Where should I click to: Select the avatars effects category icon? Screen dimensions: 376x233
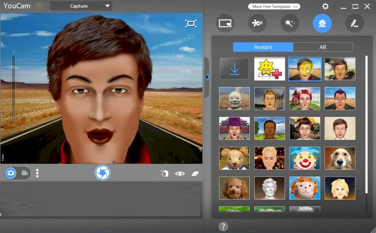(322, 23)
